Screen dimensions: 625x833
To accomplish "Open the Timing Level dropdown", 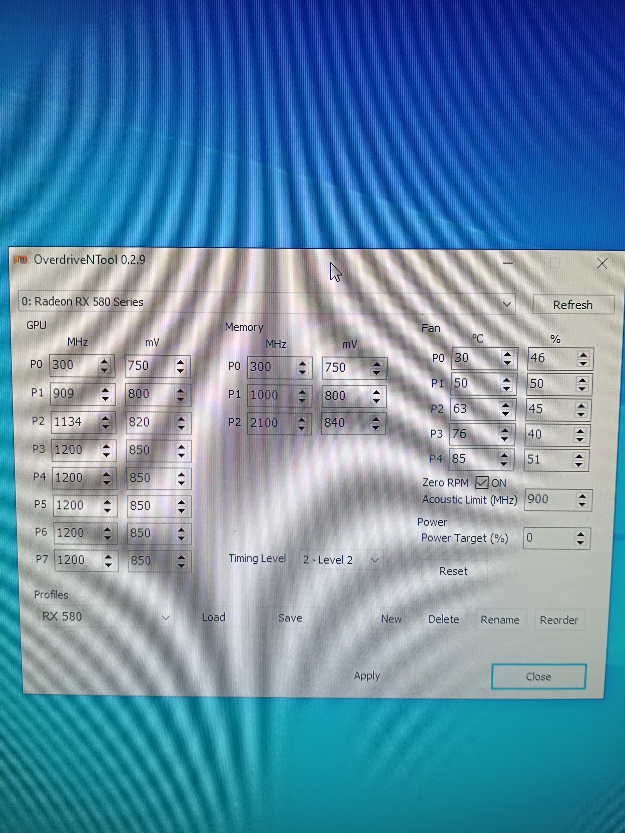I will pyautogui.click(x=342, y=560).
